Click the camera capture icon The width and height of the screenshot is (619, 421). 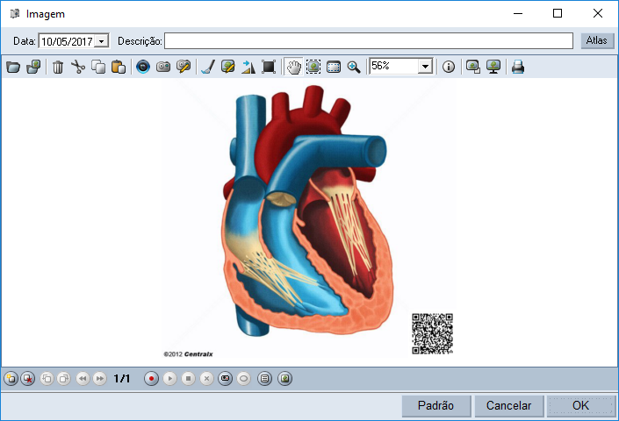point(163,67)
